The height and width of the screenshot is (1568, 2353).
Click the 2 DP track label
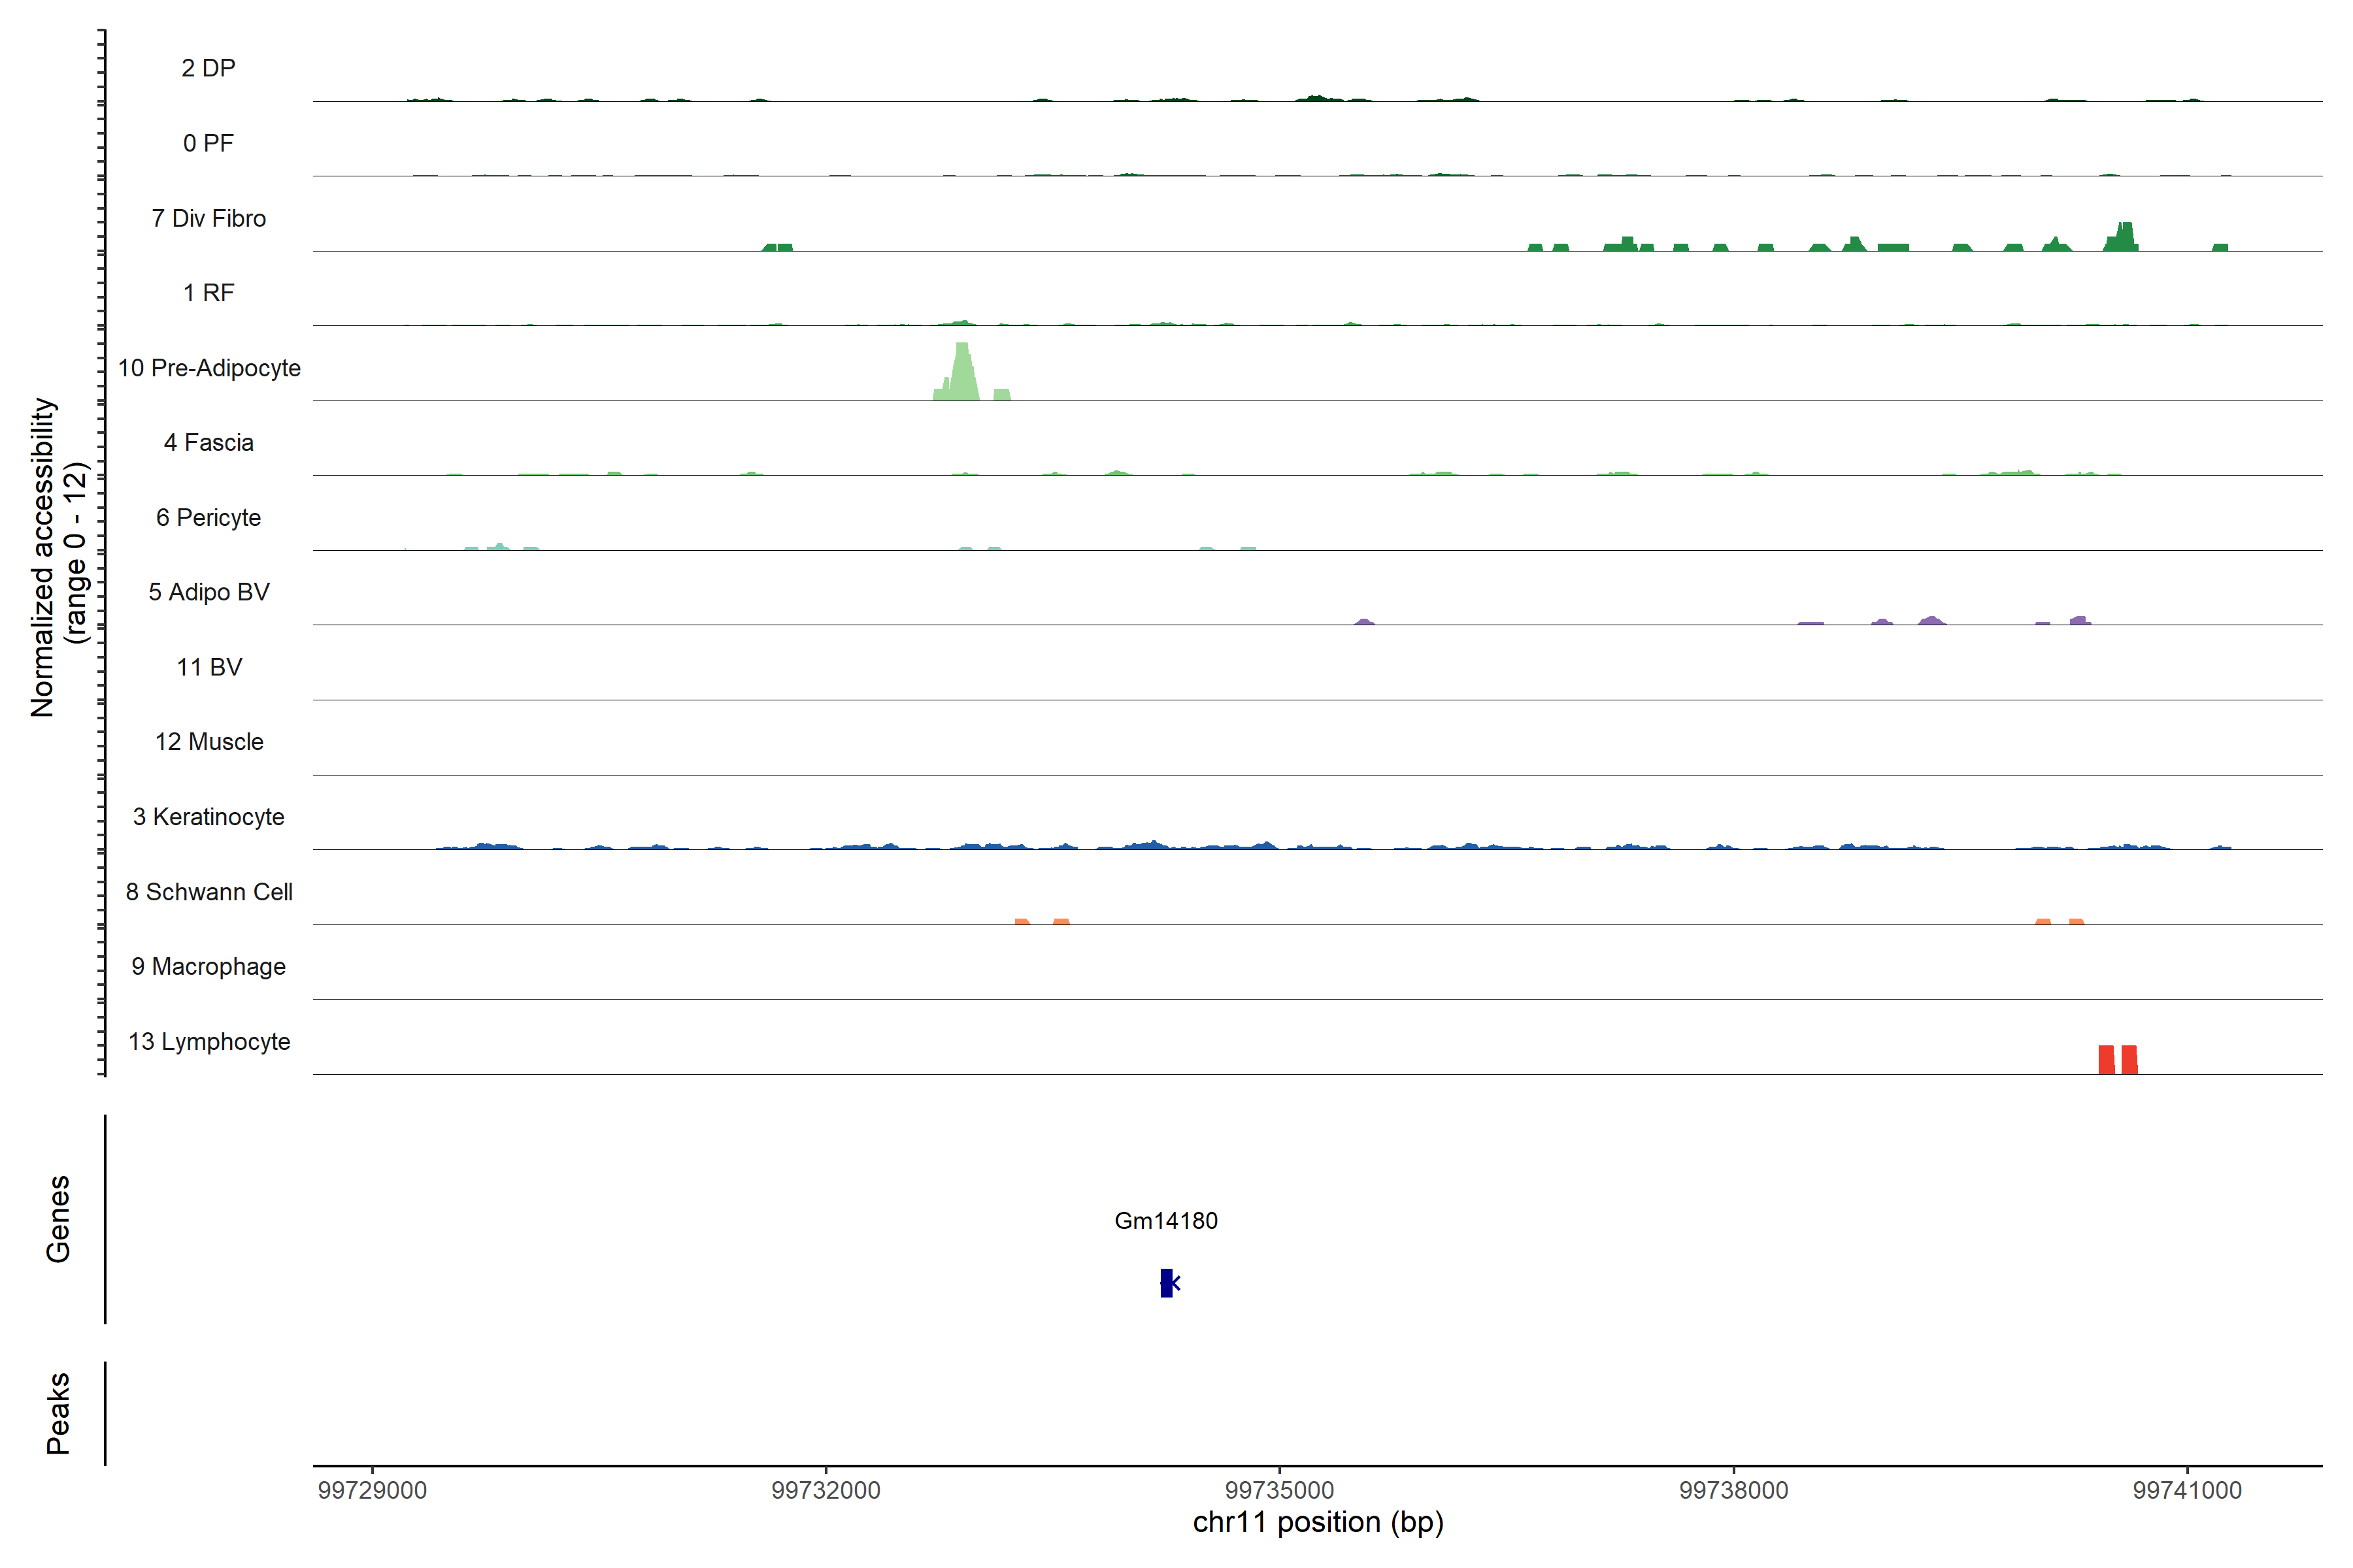pyautogui.click(x=209, y=68)
